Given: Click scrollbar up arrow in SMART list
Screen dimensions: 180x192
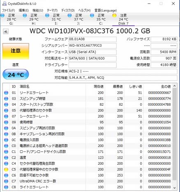Looking at the screenshot, I should 174,86.
